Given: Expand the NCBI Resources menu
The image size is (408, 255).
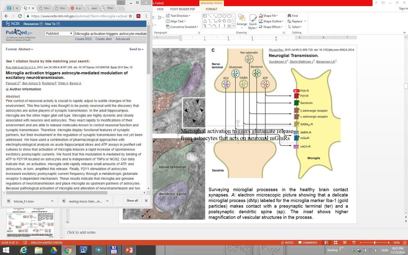Looking at the screenshot, I should pos(33,24).
